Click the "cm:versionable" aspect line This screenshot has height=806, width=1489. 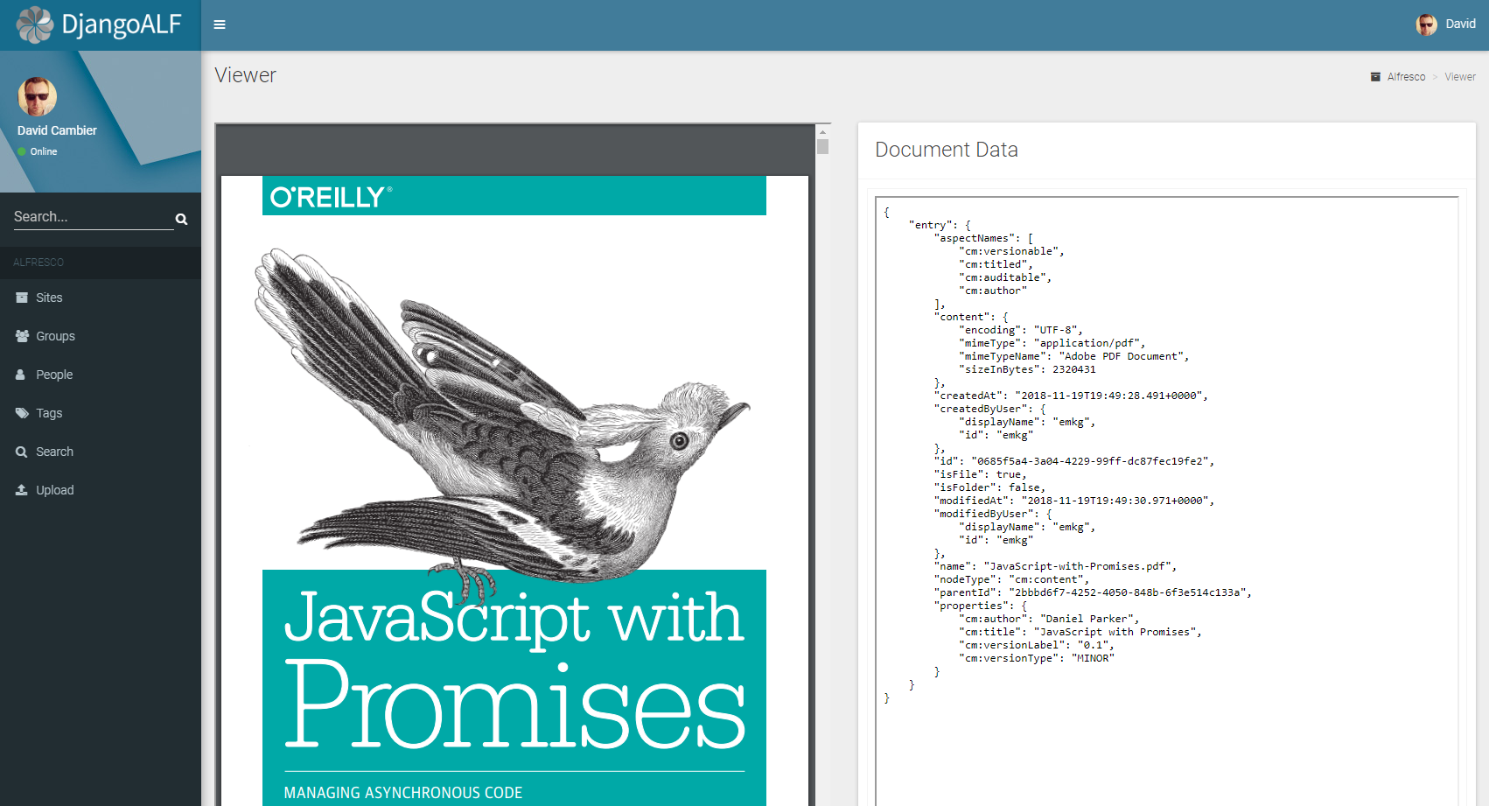(x=1011, y=251)
